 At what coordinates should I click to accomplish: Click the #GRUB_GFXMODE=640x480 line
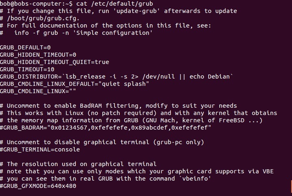(38, 186)
